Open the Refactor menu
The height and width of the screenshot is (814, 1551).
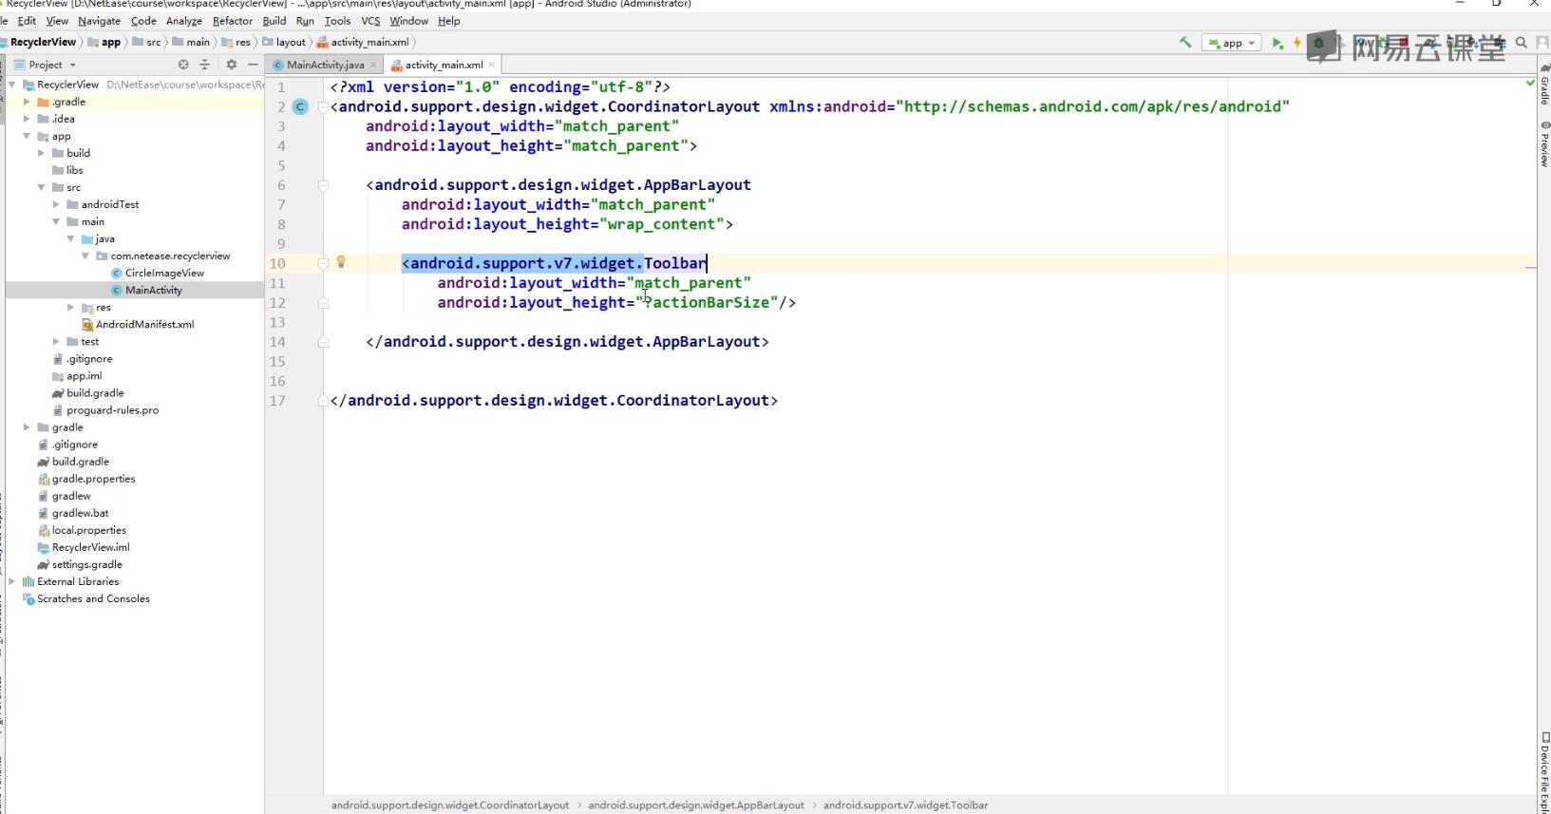coord(232,21)
